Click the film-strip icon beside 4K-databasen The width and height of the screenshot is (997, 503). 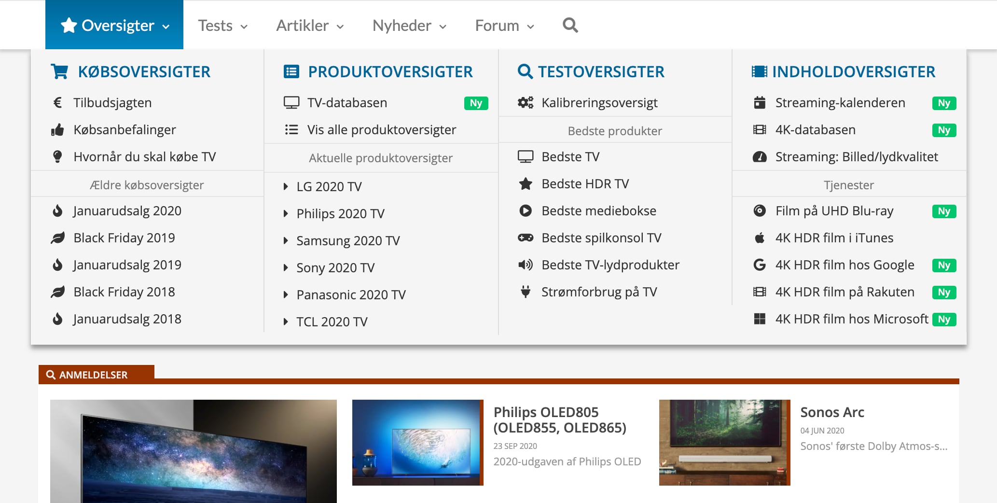[760, 129]
